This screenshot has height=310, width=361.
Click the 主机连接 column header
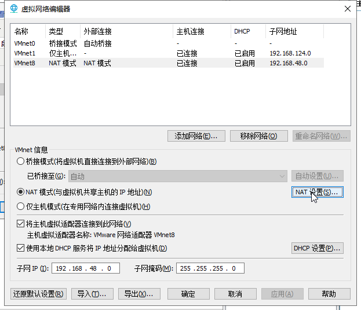tap(202, 31)
